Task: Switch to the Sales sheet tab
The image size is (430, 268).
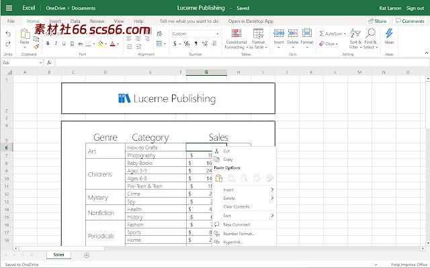Action: (x=58, y=255)
